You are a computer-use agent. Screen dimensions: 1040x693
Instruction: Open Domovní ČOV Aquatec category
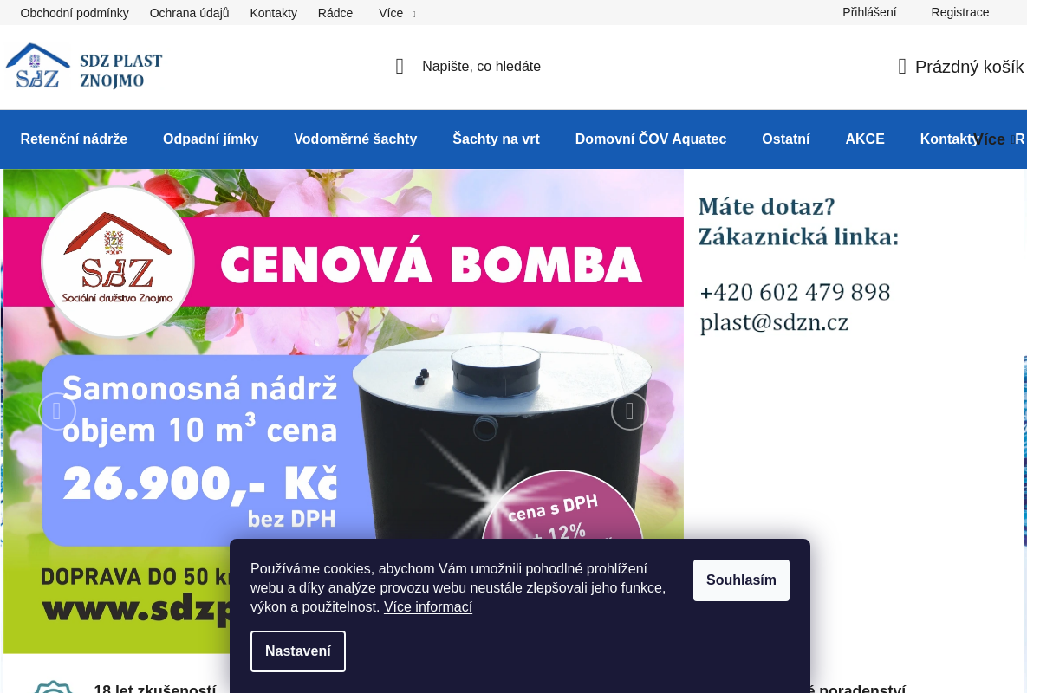tap(651, 139)
